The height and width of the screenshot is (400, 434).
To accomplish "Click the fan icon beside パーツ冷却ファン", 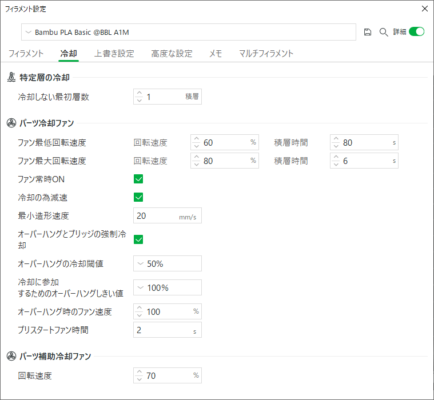I will [x=11, y=123].
